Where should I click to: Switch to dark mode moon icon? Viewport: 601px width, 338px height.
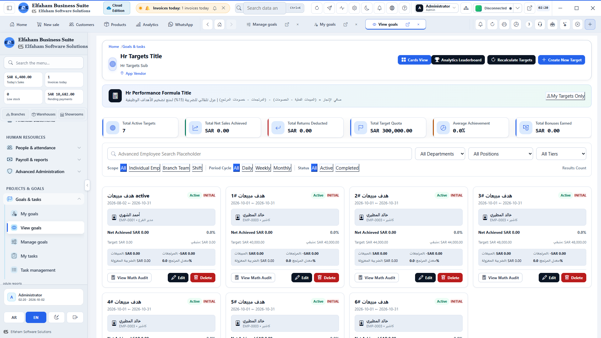[367, 8]
